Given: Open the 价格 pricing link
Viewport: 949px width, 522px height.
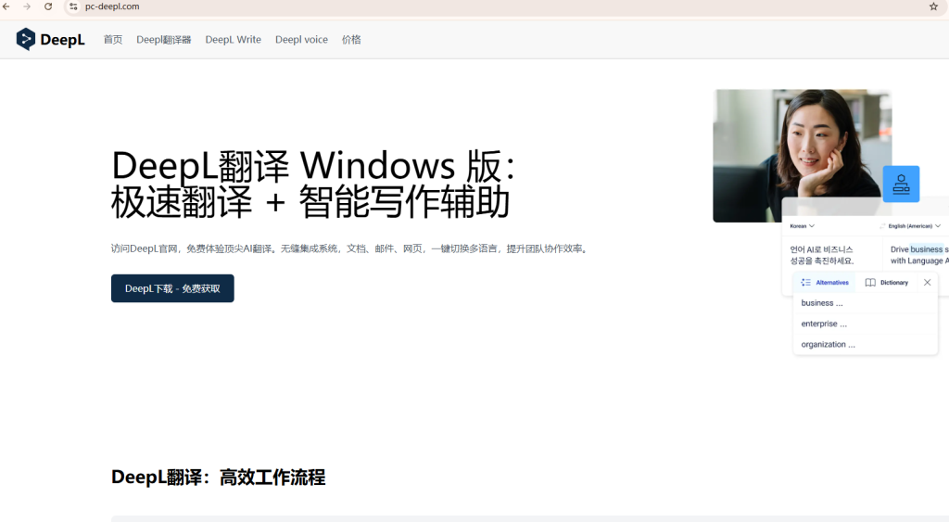Looking at the screenshot, I should pos(351,40).
